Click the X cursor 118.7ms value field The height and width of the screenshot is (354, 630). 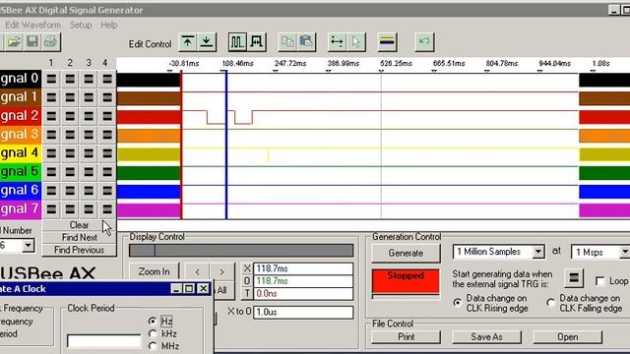303,268
